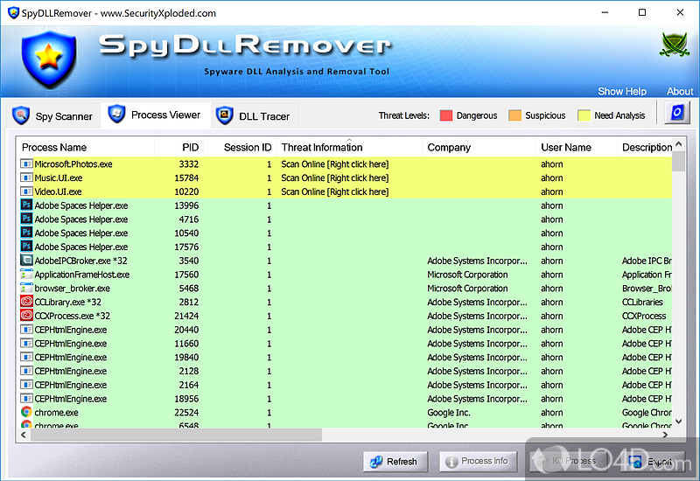Sort by Session ID column header
Screen dimensions: 700x481
240,147
